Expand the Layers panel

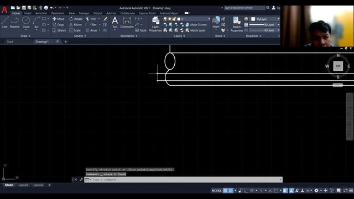pos(179,36)
